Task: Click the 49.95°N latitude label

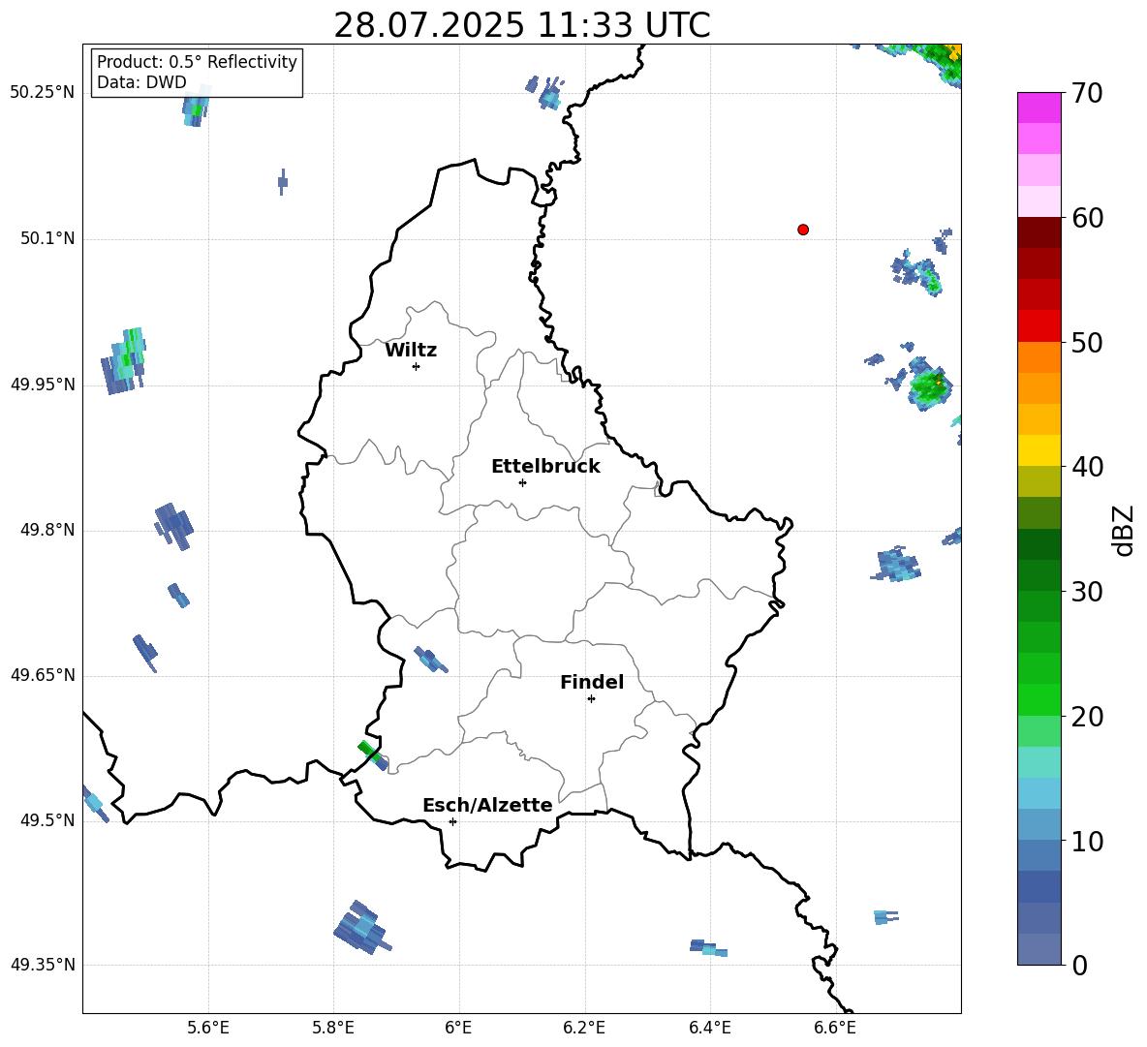Action: [42, 384]
